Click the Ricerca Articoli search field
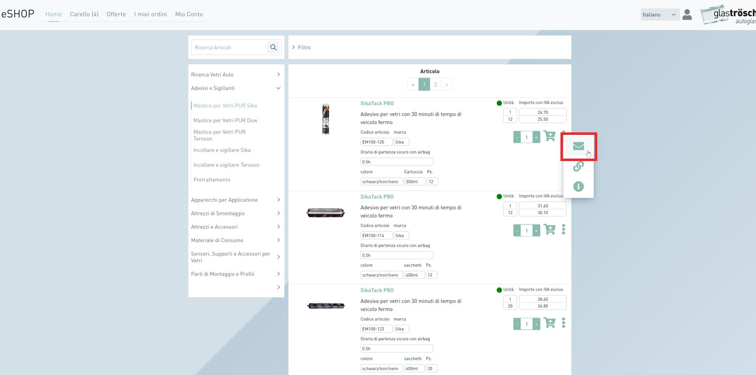 pyautogui.click(x=229, y=47)
